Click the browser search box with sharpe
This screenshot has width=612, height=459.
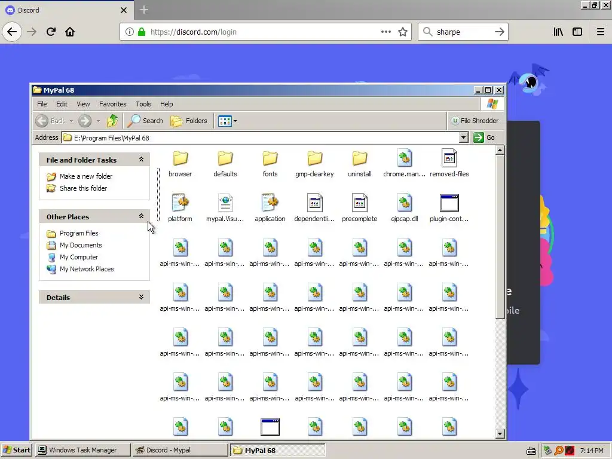[x=463, y=32]
